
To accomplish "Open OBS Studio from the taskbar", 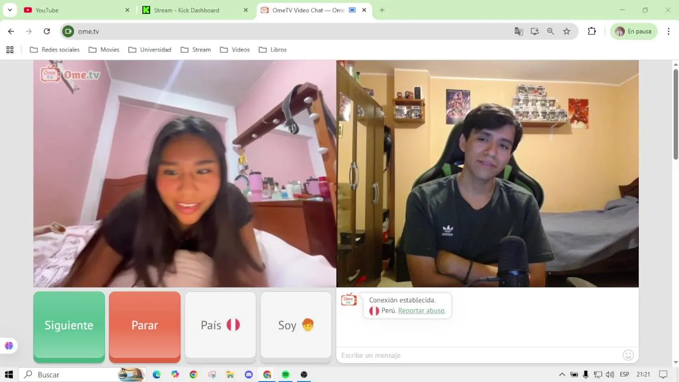I will coord(304,375).
